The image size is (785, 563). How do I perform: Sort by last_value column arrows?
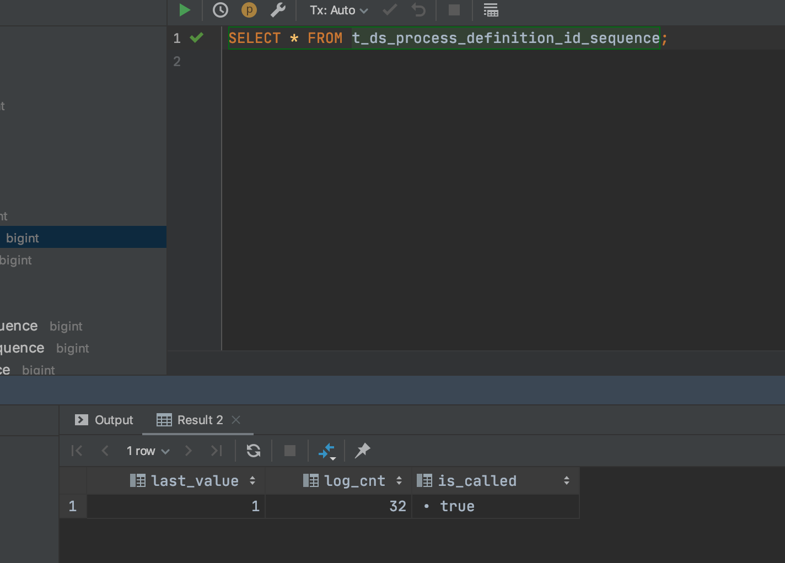(x=252, y=481)
